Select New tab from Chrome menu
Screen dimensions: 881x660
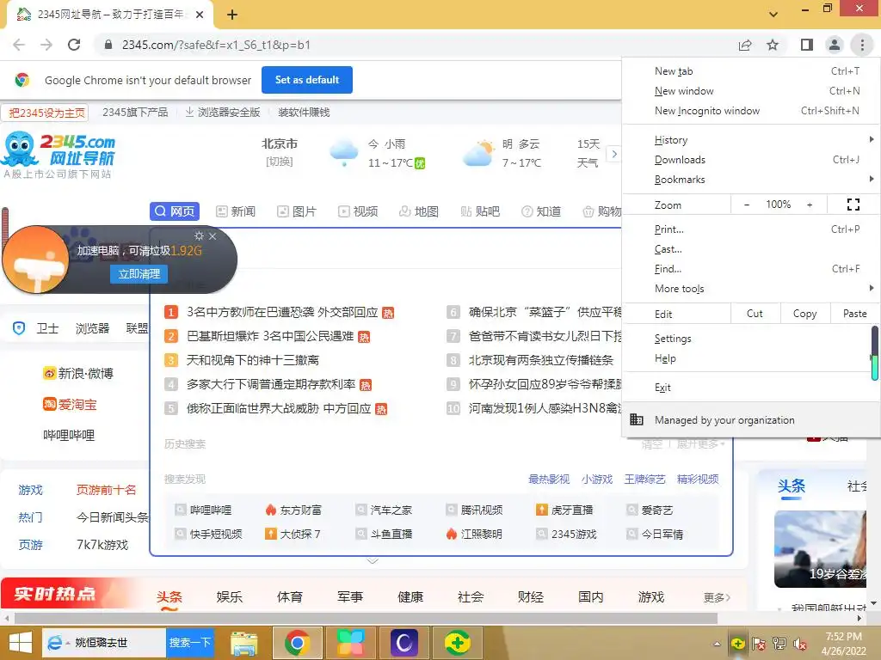751,71
